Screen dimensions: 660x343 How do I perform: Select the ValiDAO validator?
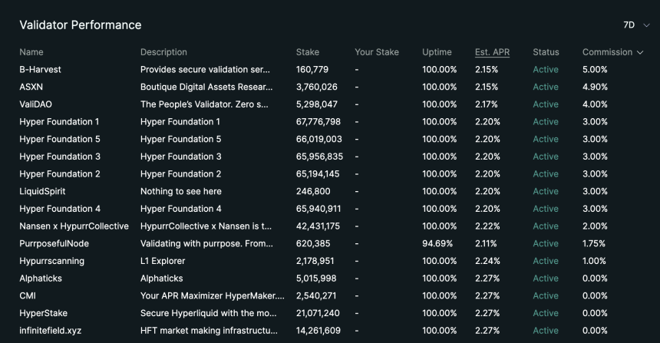pyautogui.click(x=36, y=104)
